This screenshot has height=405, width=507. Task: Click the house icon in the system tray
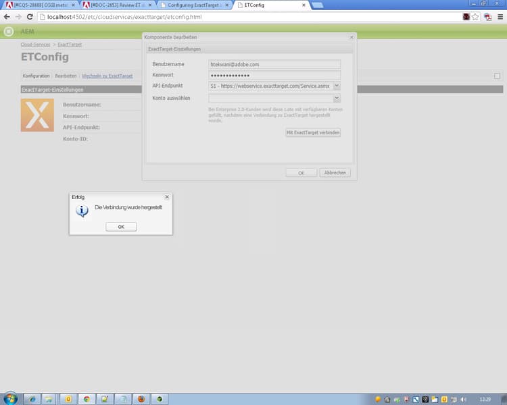click(387, 400)
